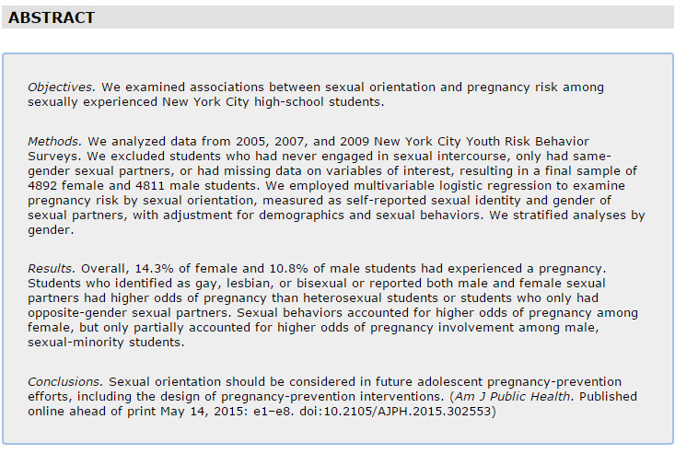Viewport: 675px width, 454px height.
Task: Click the gray ABSTRACT header bar
Action: [337, 17]
